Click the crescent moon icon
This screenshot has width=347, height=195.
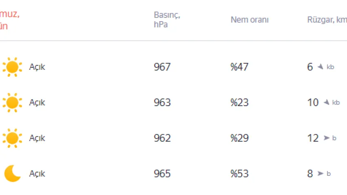click(x=12, y=173)
